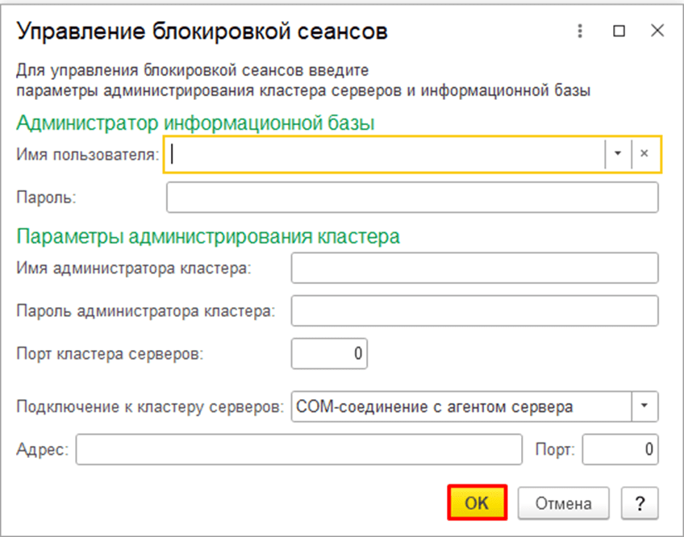The height and width of the screenshot is (537, 684).
Task: Expand the Имя пользователя dropdown arrow
Action: click(x=617, y=154)
